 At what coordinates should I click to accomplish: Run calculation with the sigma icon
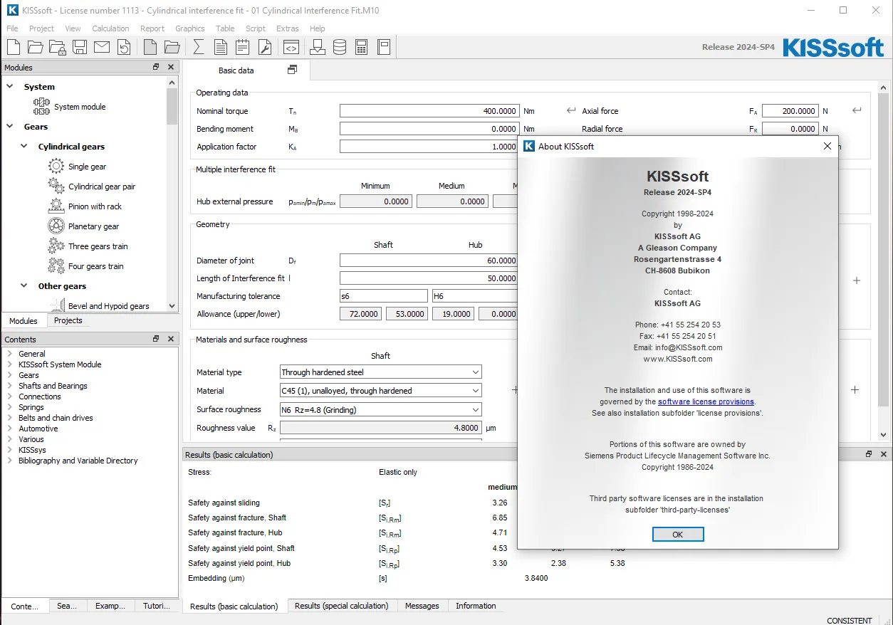tap(199, 47)
